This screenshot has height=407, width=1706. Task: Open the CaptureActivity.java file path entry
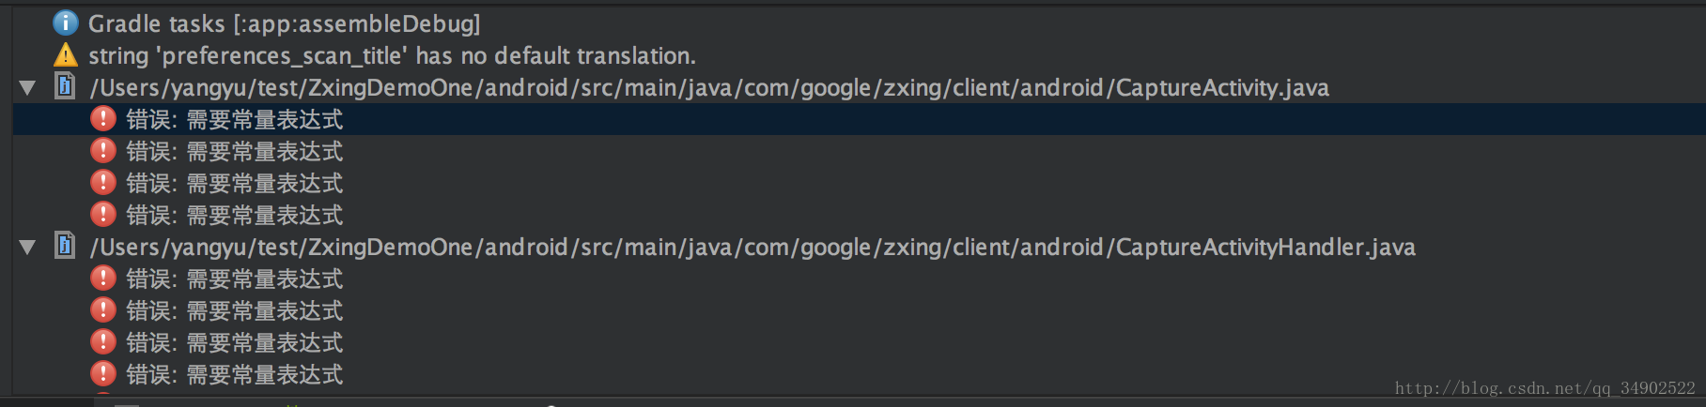coord(708,88)
